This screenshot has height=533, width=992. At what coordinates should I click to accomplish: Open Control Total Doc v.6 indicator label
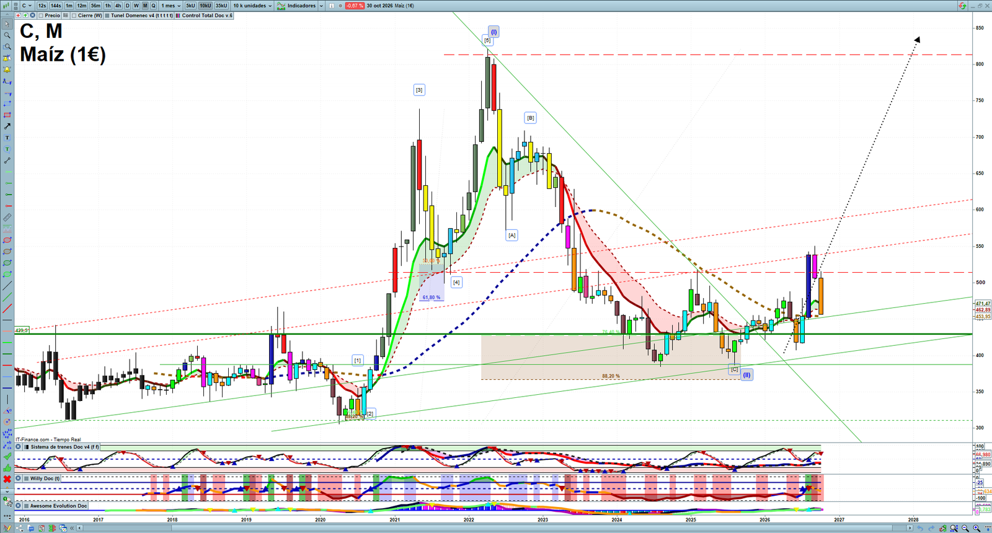pos(207,15)
